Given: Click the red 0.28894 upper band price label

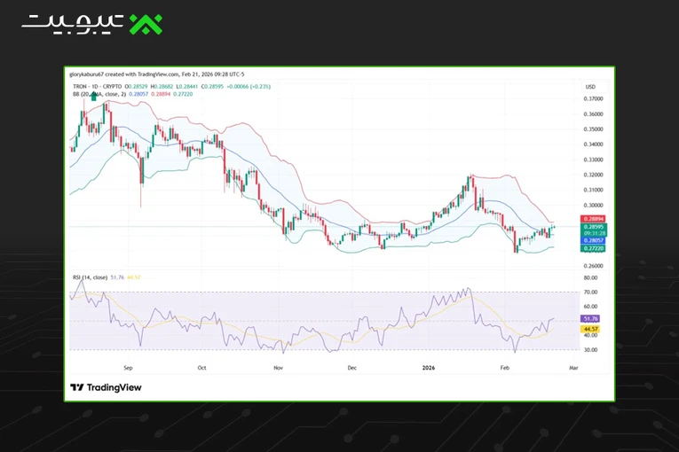Looking at the screenshot, I should tap(593, 219).
